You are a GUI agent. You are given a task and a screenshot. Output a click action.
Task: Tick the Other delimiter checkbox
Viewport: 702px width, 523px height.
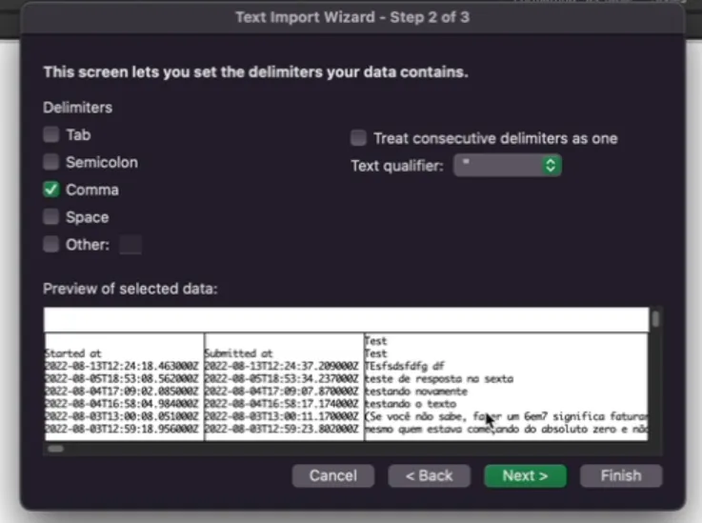click(51, 245)
